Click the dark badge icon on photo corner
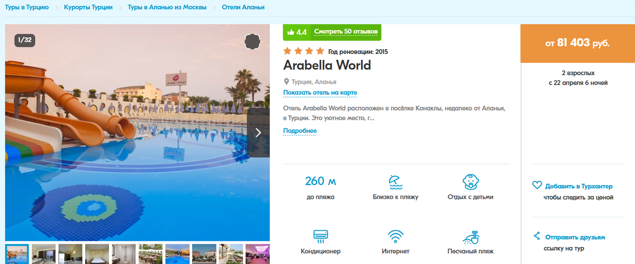 point(253,42)
